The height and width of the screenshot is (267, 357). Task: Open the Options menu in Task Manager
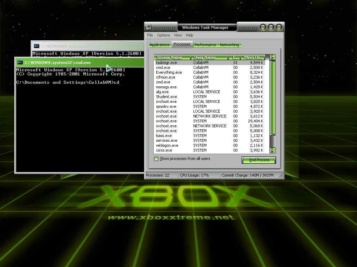(163, 35)
